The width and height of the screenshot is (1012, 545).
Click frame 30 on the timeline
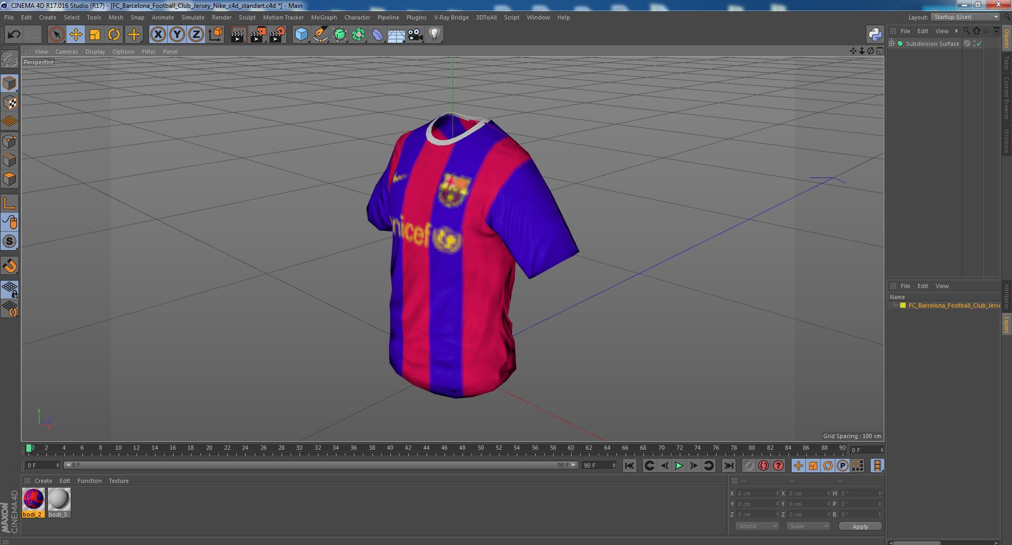click(299, 448)
